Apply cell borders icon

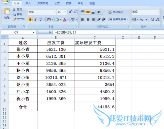49,20
